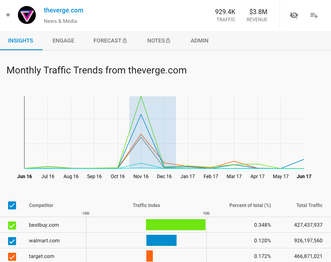The width and height of the screenshot is (331, 262).
Task: Click the Aug 16 axis label
Action: [x=71, y=177]
